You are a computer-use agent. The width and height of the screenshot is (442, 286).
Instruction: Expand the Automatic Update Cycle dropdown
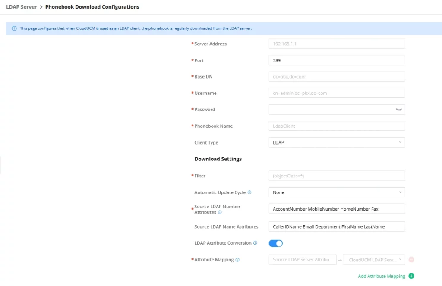click(x=337, y=192)
